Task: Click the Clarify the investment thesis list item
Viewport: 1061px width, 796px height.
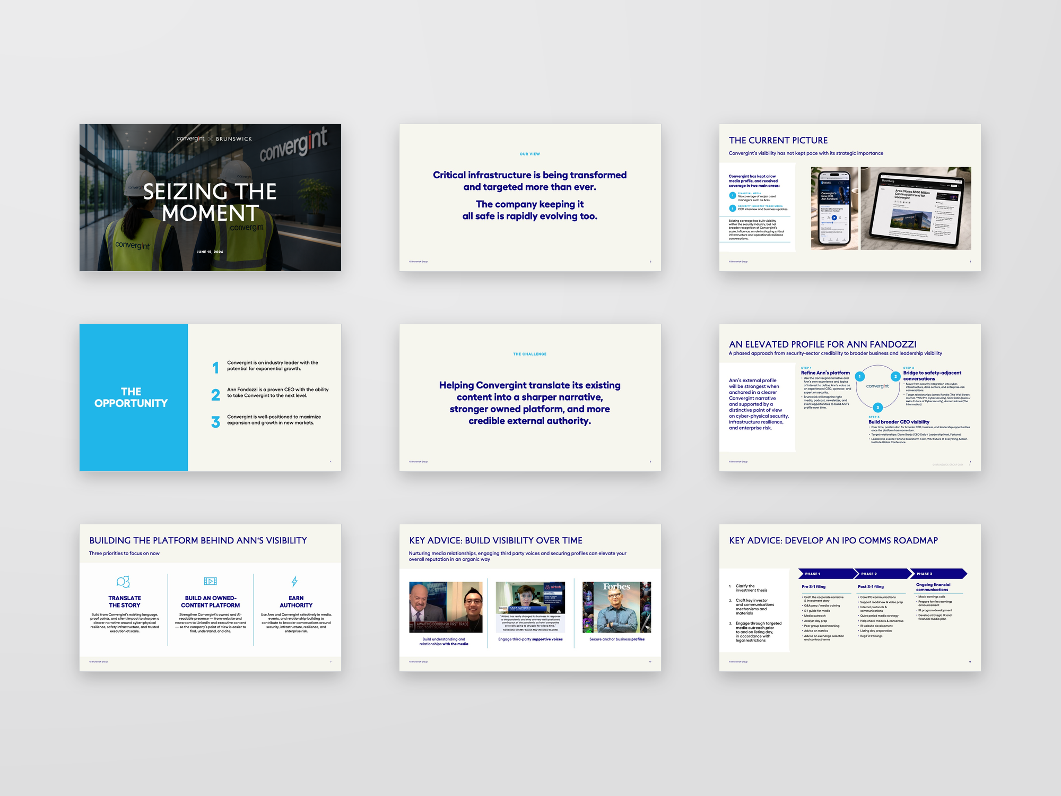Action: [x=751, y=588]
